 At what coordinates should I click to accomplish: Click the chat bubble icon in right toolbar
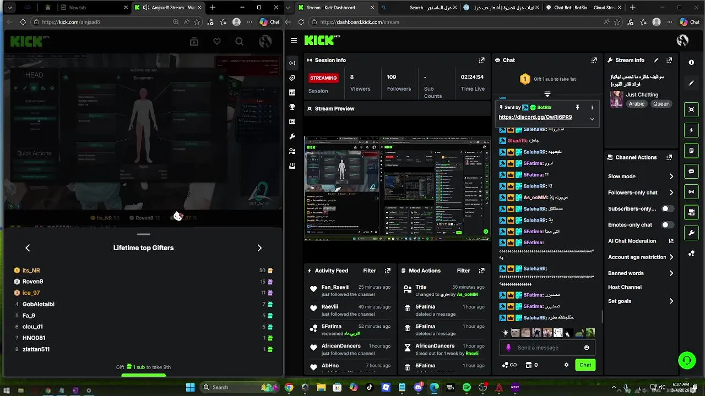tap(691, 172)
